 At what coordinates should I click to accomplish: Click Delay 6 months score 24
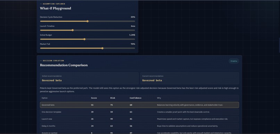pos(92,126)
